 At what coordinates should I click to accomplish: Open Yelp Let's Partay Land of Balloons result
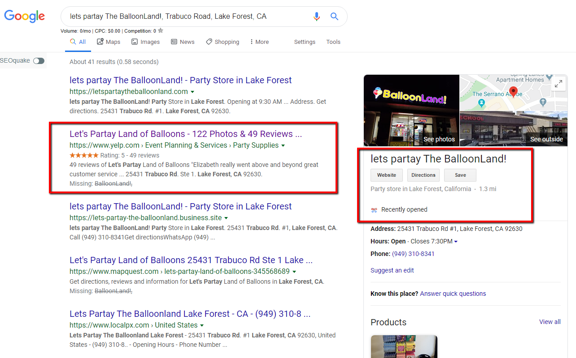[x=186, y=134]
